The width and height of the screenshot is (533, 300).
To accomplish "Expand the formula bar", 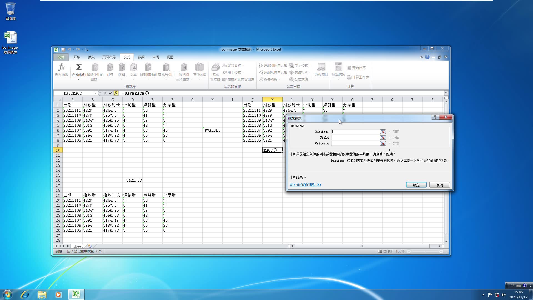I will 446,93.
